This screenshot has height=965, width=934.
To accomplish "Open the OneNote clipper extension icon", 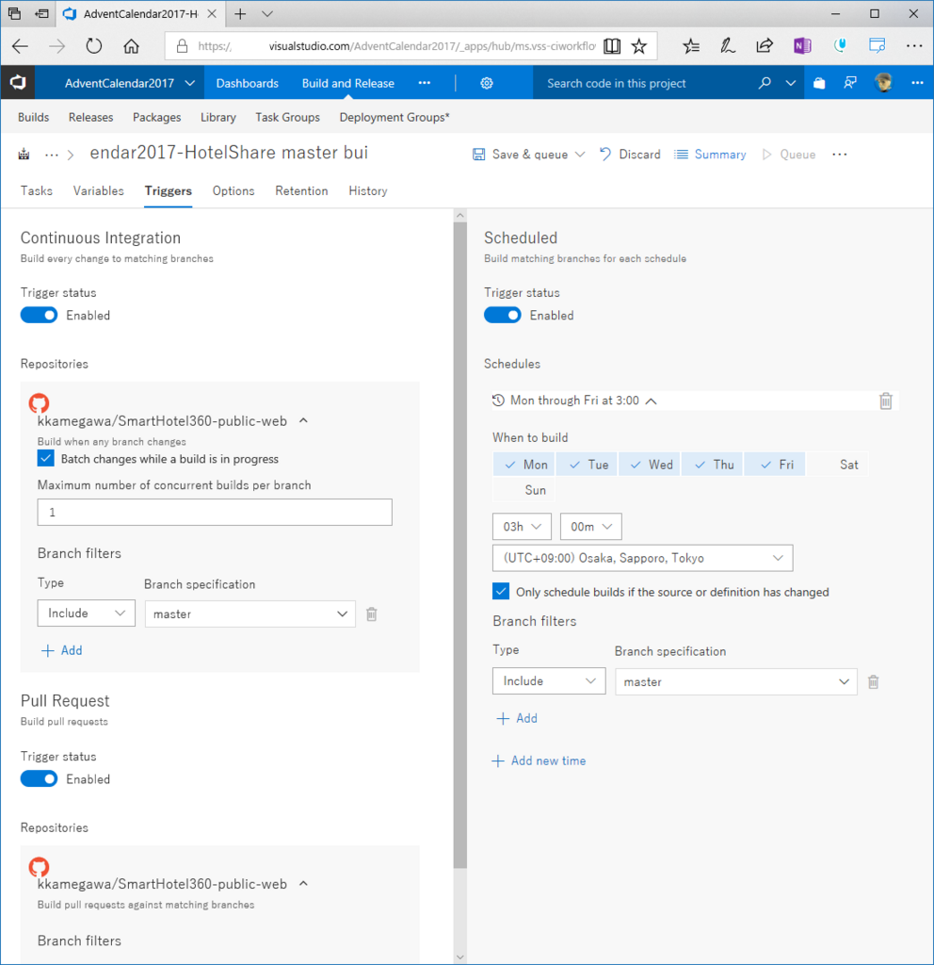I will (802, 46).
